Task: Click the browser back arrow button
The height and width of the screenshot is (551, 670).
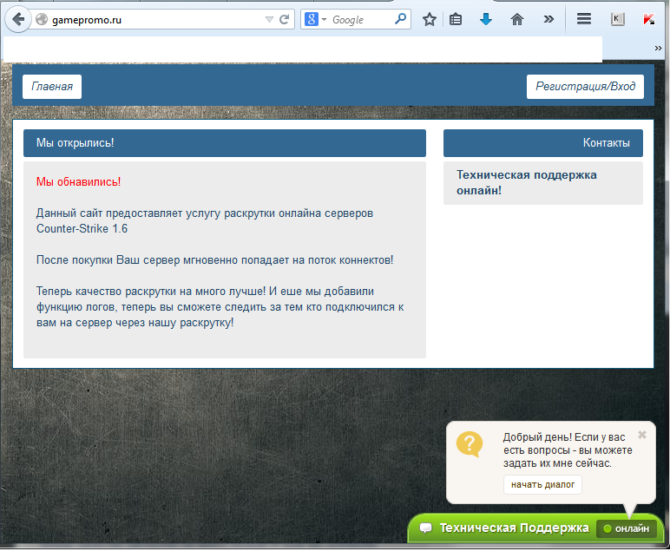Action: coord(18,19)
